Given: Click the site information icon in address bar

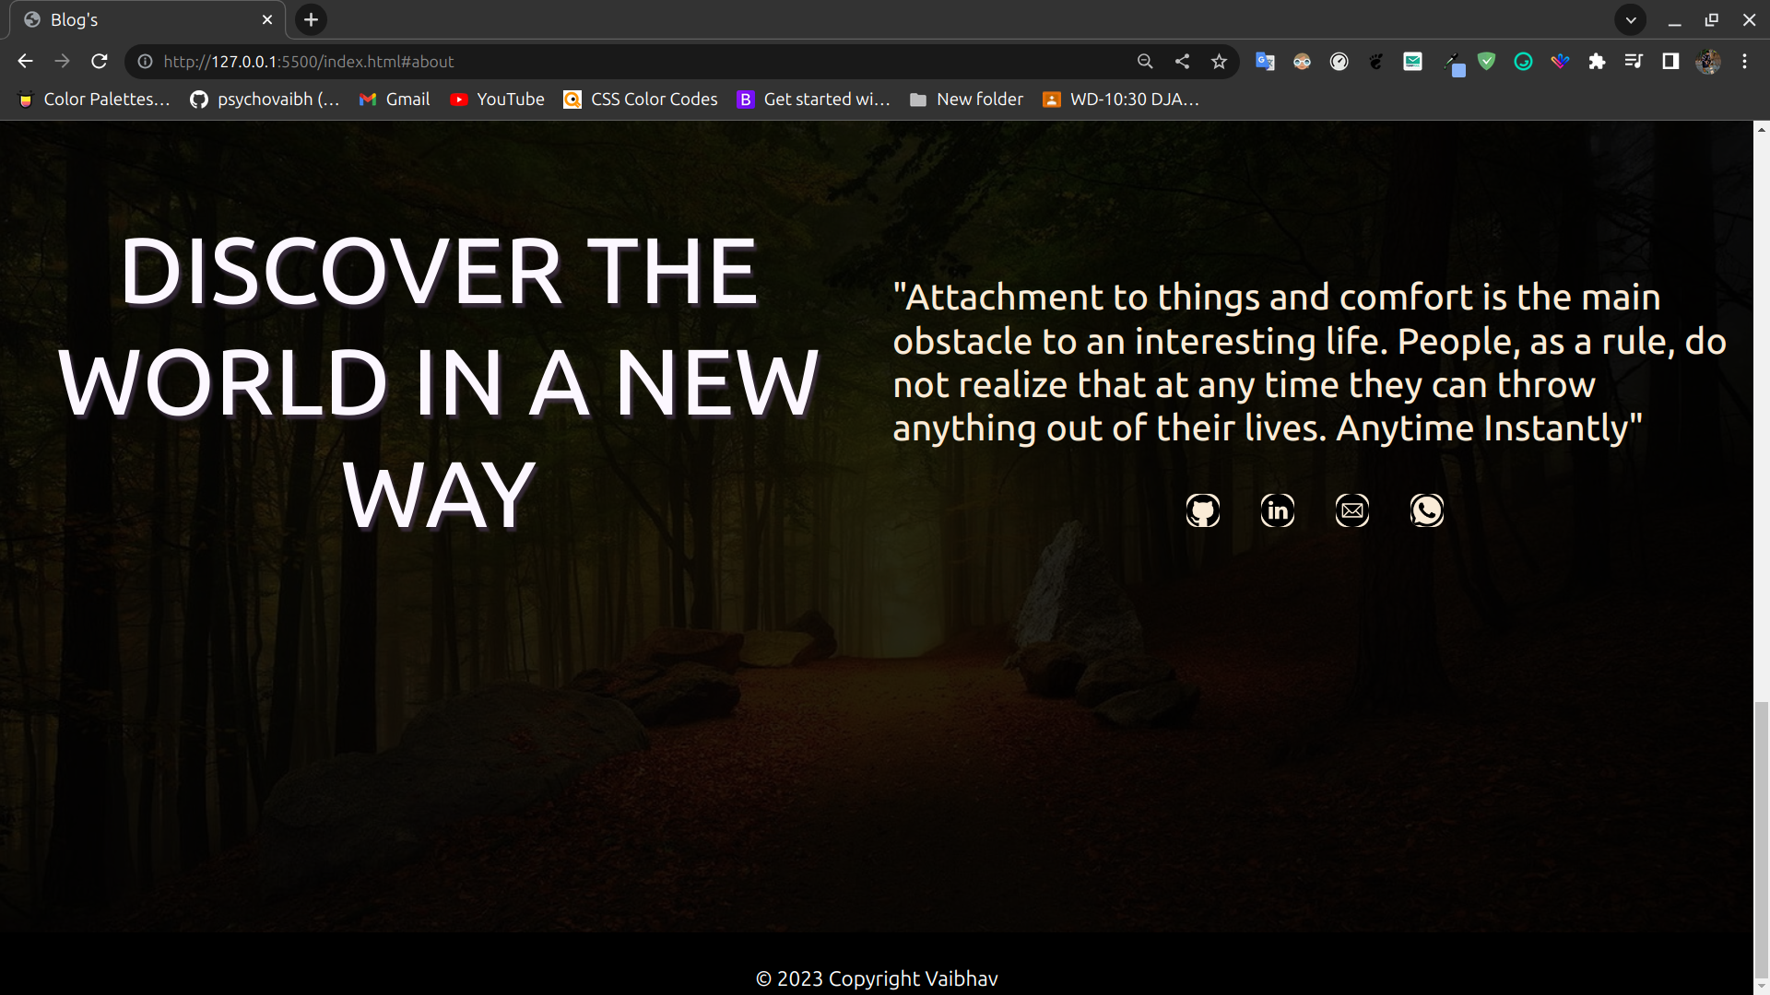Looking at the screenshot, I should click(145, 62).
